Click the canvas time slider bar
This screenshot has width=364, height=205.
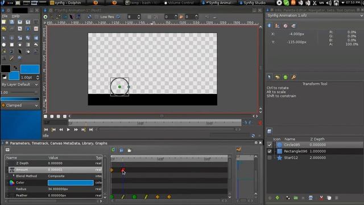click(x=155, y=123)
